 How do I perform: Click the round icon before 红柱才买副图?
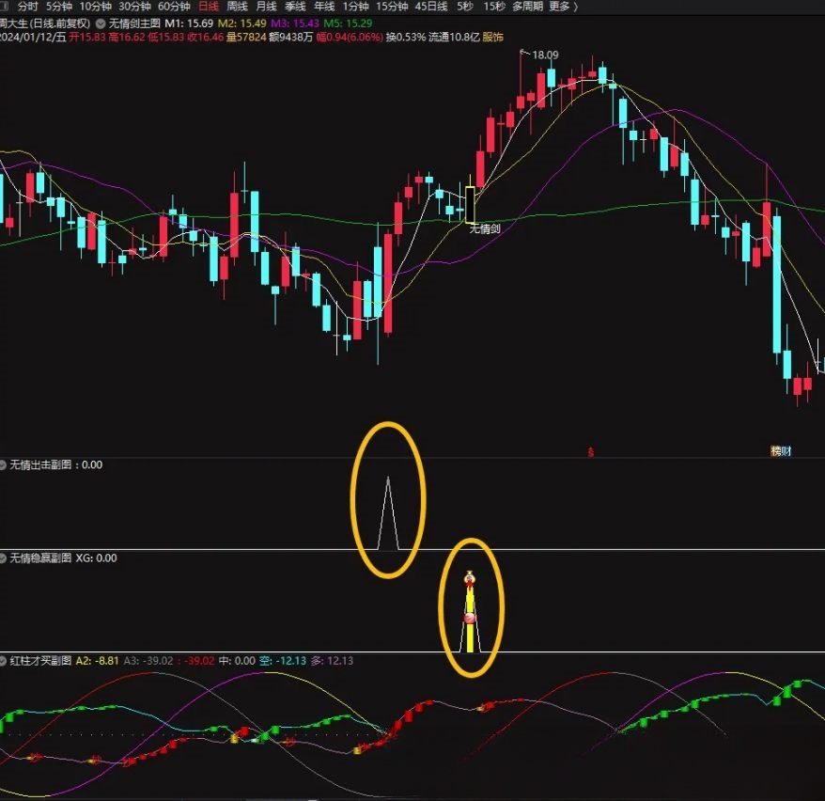pyautogui.click(x=4, y=661)
